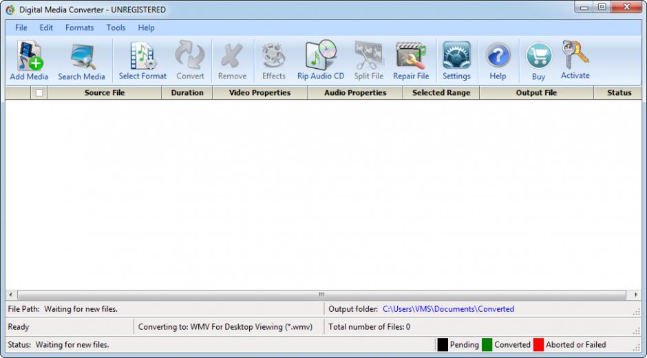
Task: Click the Video Properties column header
Action: pyautogui.click(x=260, y=93)
